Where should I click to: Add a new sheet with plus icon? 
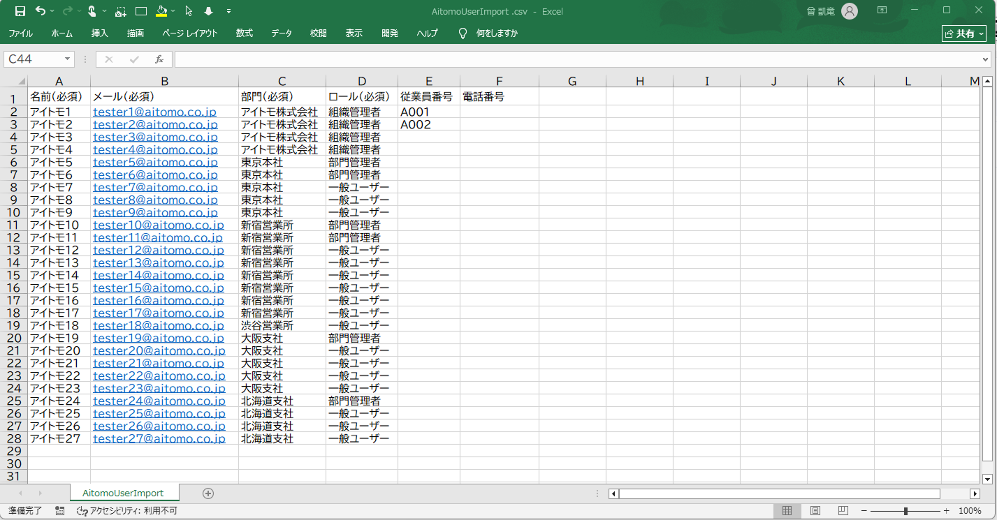[208, 493]
